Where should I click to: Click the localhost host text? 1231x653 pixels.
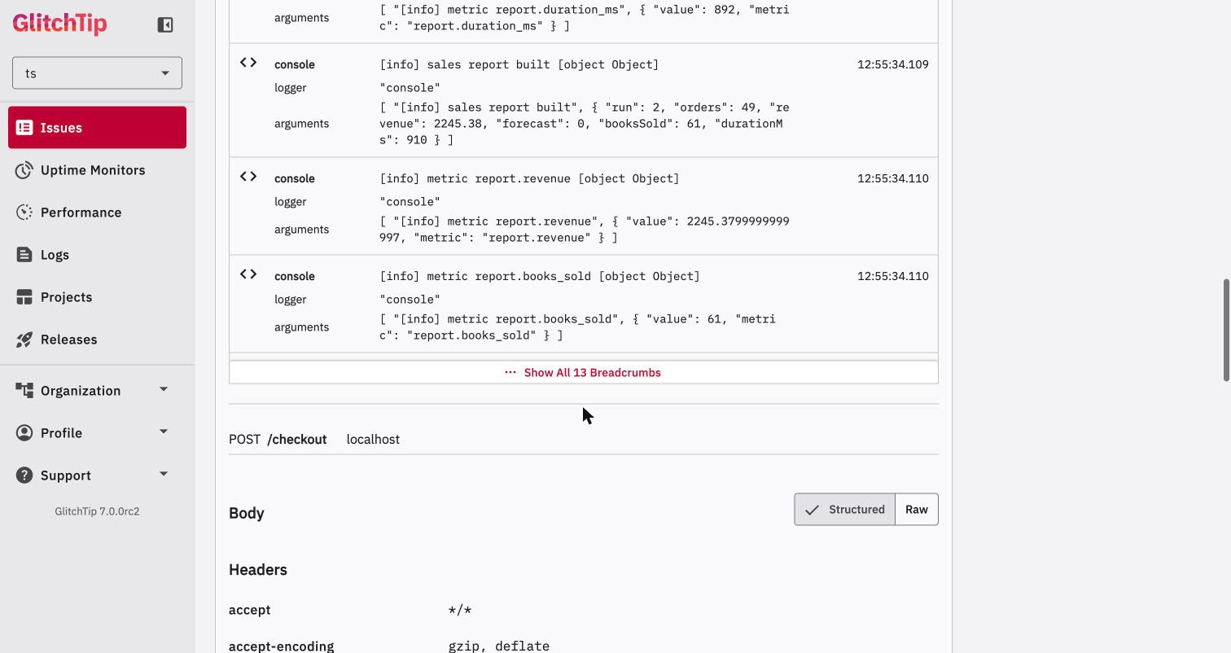click(373, 440)
